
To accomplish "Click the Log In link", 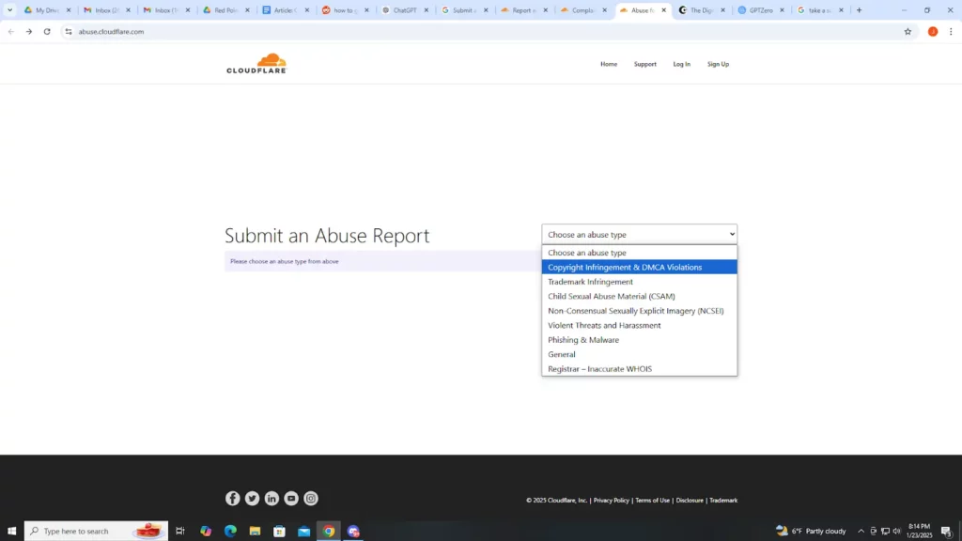I will pyautogui.click(x=682, y=64).
